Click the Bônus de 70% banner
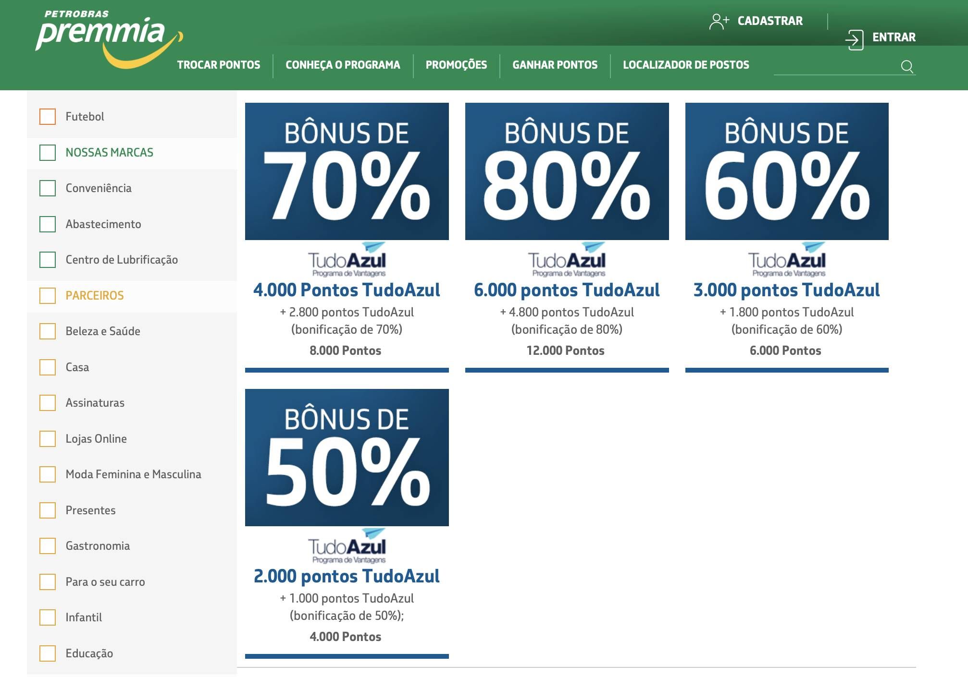Screen dimensions: 968x677 (x=347, y=171)
